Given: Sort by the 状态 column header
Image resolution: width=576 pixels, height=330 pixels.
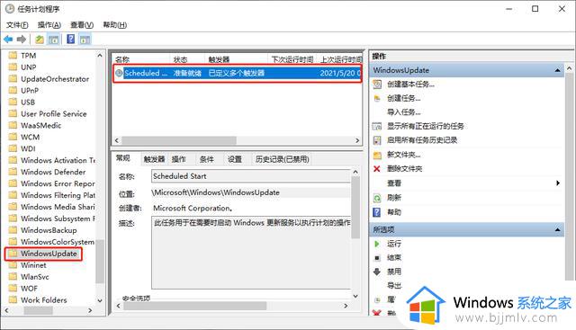Looking at the screenshot, I should click(187, 59).
